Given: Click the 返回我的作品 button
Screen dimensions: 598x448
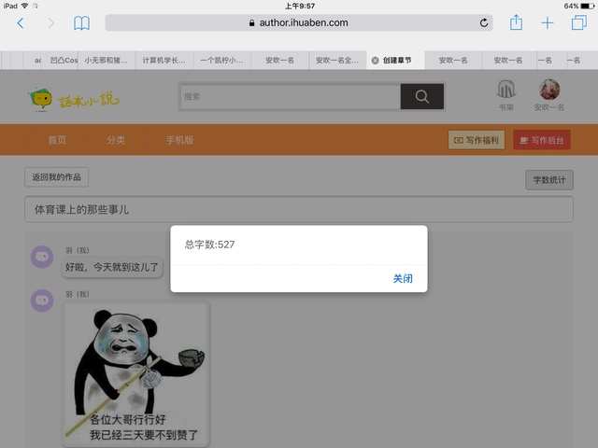Looking at the screenshot, I should click(x=57, y=177).
